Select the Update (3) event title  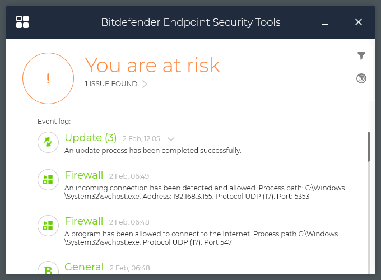pos(91,138)
